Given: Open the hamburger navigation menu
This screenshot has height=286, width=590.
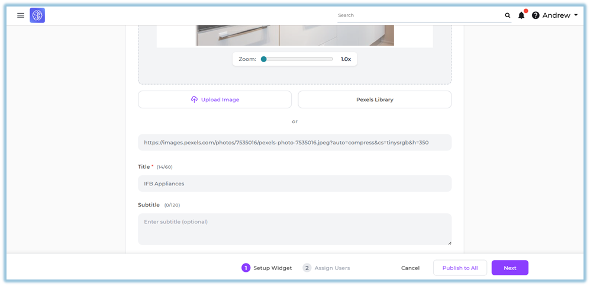Looking at the screenshot, I should (21, 15).
